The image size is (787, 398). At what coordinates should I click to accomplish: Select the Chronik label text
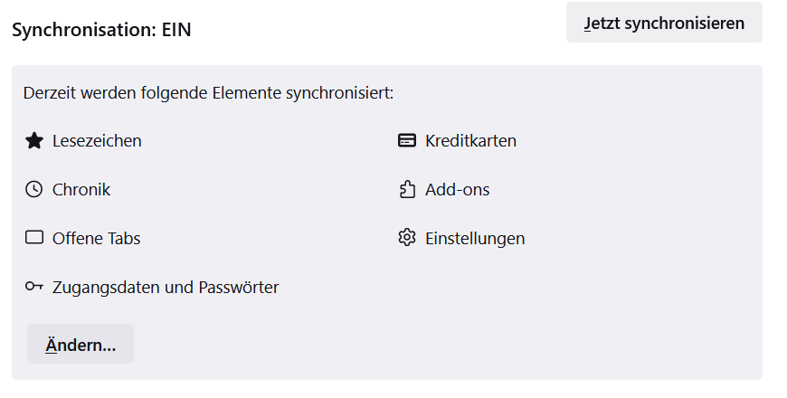81,190
